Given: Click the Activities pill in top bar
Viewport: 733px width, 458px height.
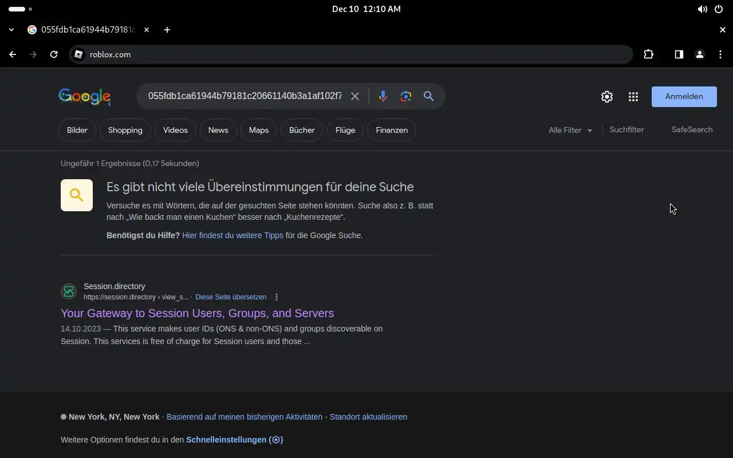Looking at the screenshot, I should pyautogui.click(x=17, y=9).
